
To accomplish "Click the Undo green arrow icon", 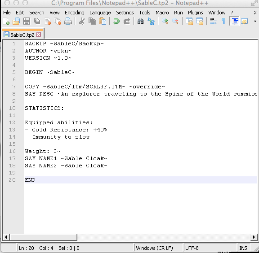I will tap(116, 22).
